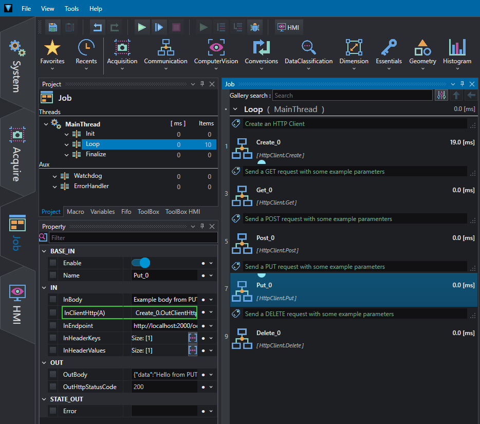The image size is (480, 424).
Task: Switch to the Variables tab
Action: (102, 212)
